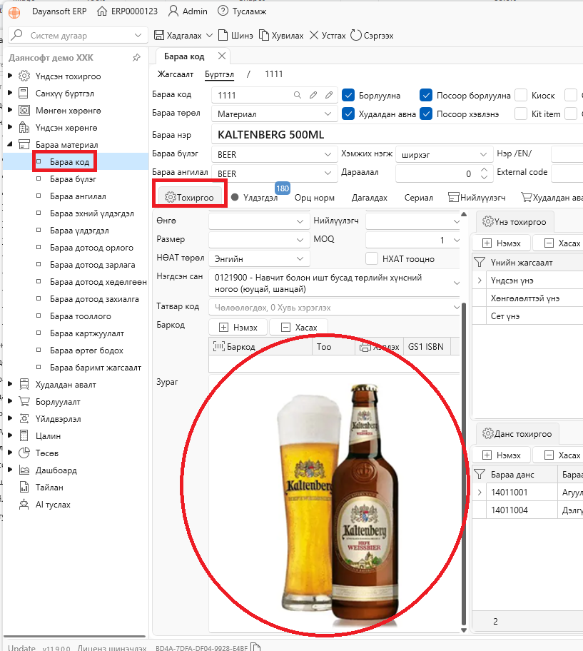Click the first pencil edit icon in Бараа код field
583x651 pixels.
(x=313, y=95)
